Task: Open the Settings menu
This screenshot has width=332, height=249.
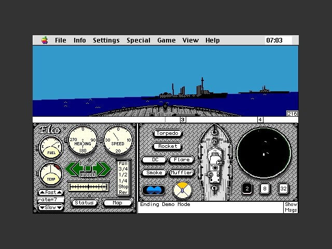Action: click(x=106, y=40)
